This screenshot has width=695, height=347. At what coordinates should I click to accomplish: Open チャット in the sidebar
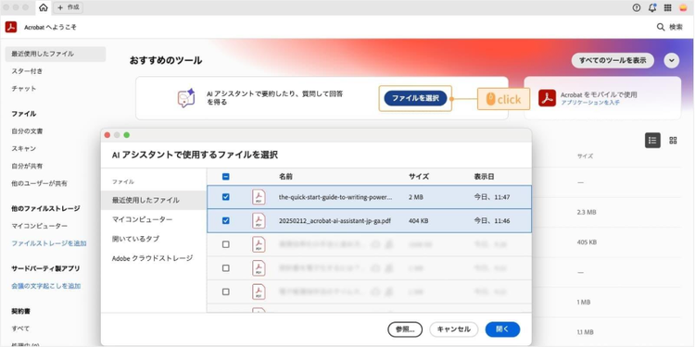point(24,89)
